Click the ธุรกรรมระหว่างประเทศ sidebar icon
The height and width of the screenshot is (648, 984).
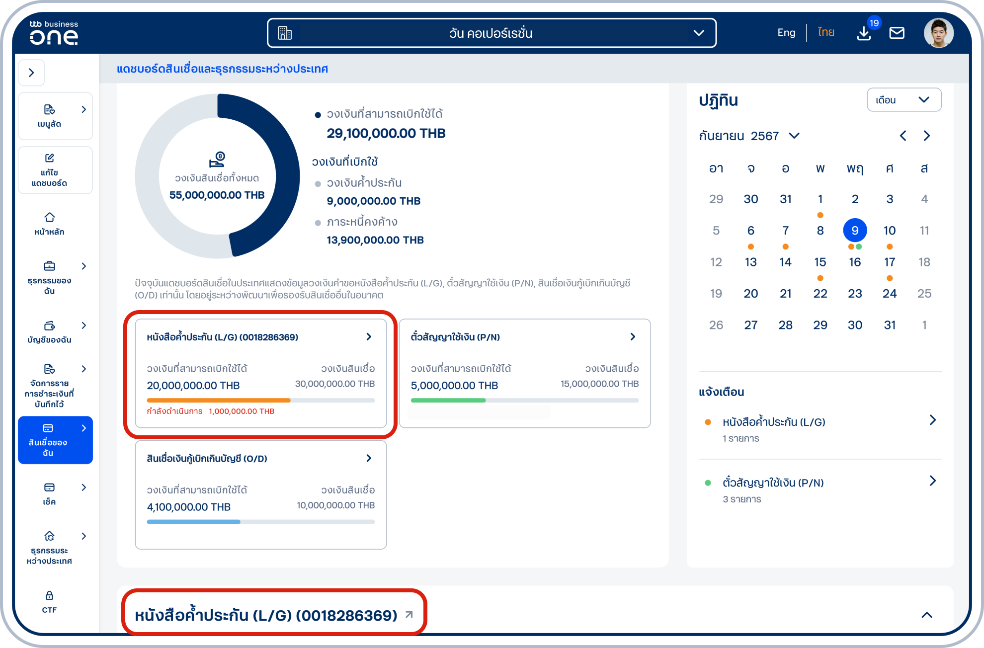pyautogui.click(x=49, y=536)
